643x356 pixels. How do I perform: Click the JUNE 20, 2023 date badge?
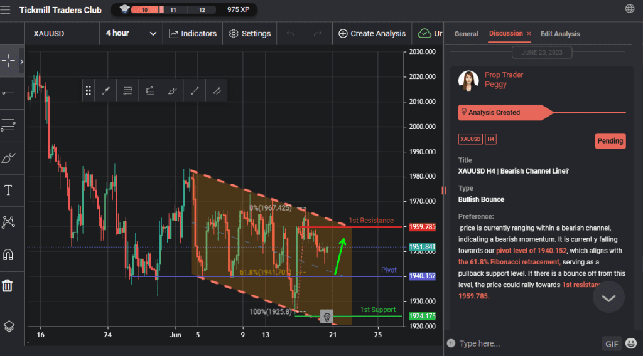pyautogui.click(x=542, y=53)
